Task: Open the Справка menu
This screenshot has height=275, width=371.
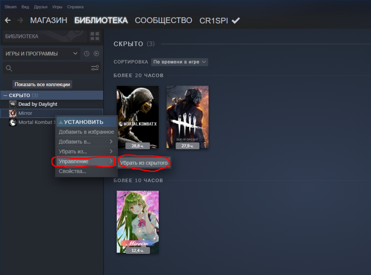Action: 75,7
